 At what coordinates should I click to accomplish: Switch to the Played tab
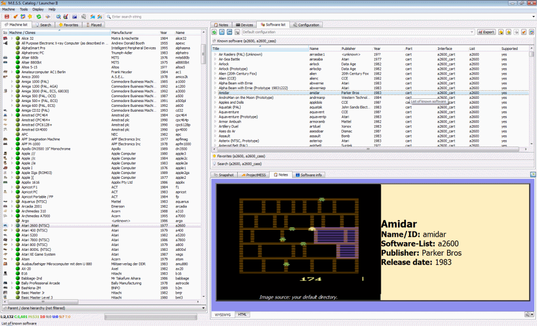click(x=93, y=25)
